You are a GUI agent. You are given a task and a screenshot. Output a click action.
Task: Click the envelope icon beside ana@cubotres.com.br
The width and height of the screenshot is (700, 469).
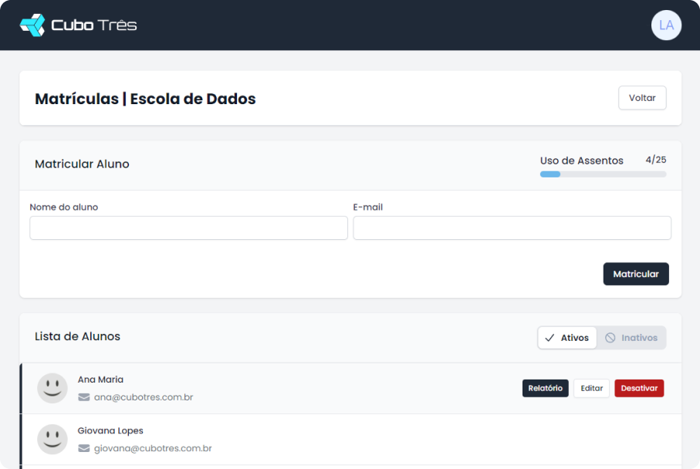click(83, 396)
